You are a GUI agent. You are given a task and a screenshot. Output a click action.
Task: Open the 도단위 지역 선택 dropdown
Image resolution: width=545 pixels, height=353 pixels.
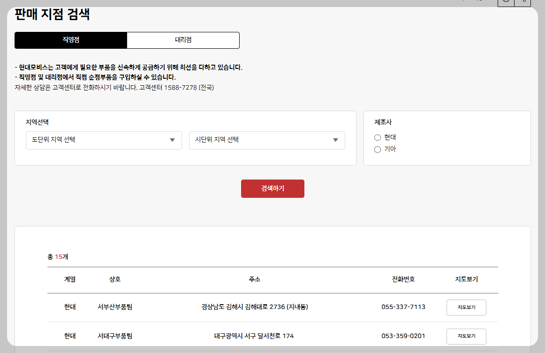coord(104,140)
